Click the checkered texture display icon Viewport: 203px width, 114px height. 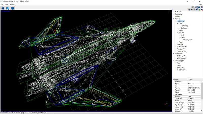point(202,7)
